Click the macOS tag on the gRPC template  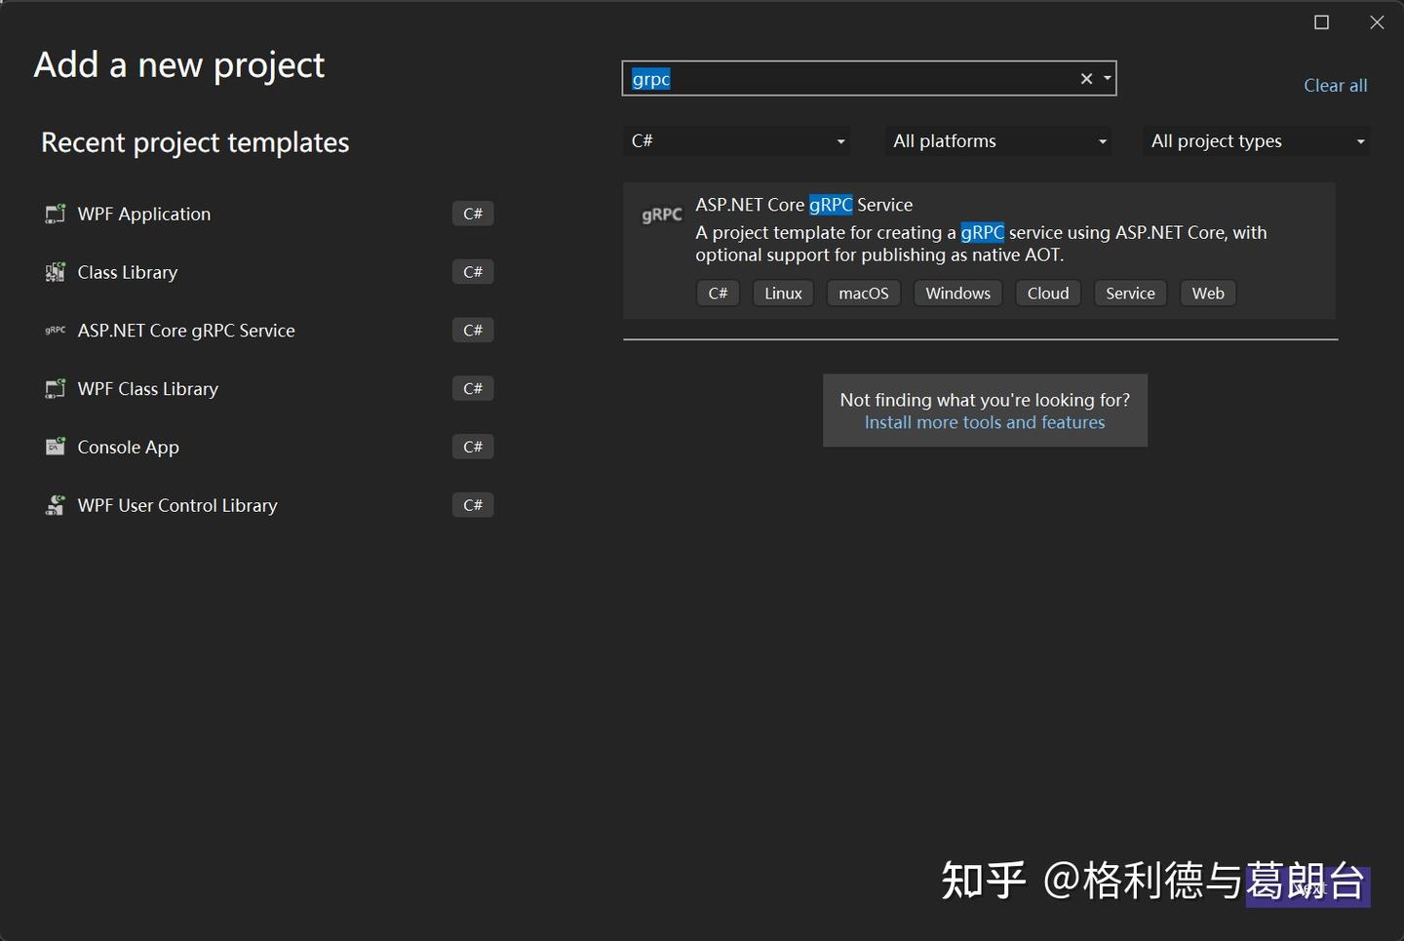pyautogui.click(x=863, y=293)
